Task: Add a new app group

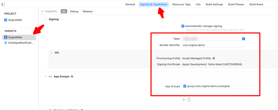Action: pyautogui.click(x=184, y=100)
